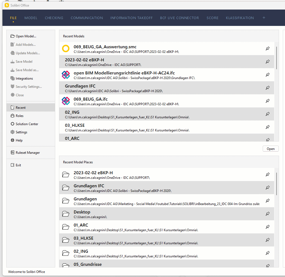Select Desktop place name
This screenshot has height=277, width=285.
82,212
